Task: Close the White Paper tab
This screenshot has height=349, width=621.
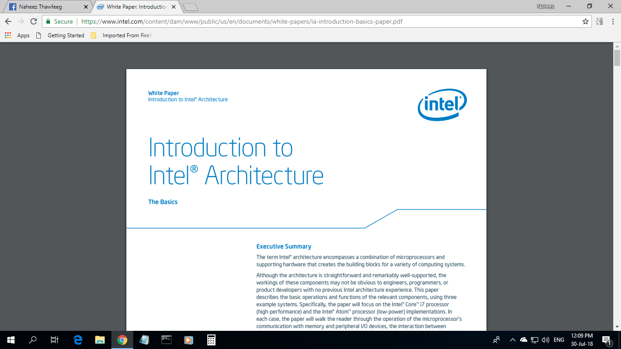Action: [x=174, y=7]
